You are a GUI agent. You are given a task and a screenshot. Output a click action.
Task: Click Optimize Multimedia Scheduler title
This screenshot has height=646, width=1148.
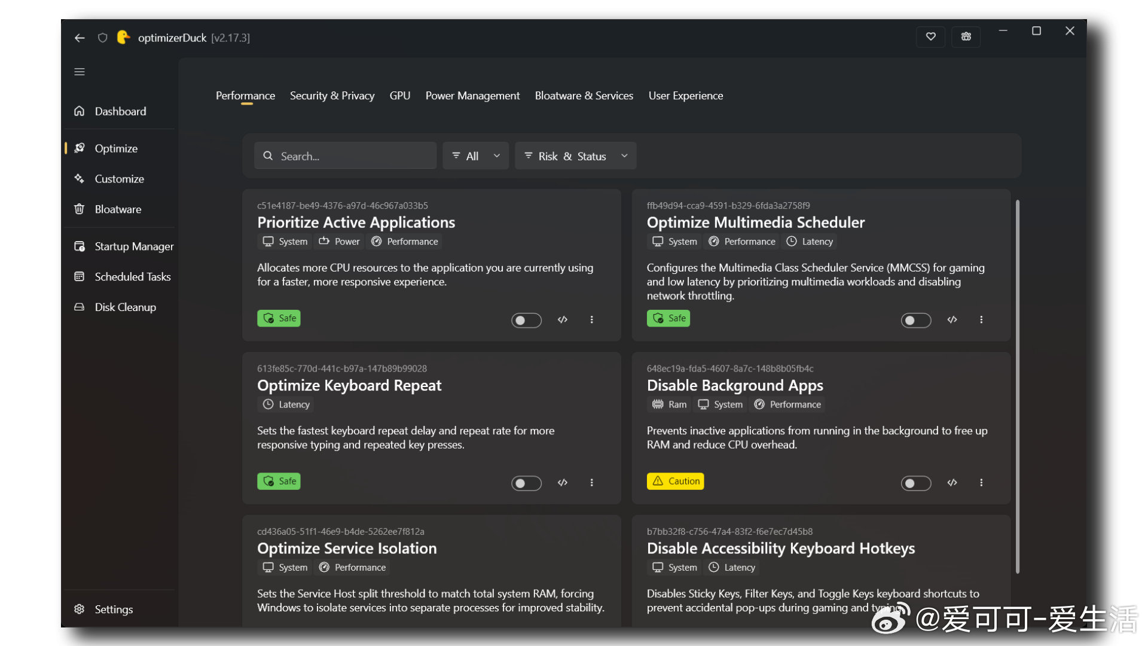pyautogui.click(x=756, y=223)
